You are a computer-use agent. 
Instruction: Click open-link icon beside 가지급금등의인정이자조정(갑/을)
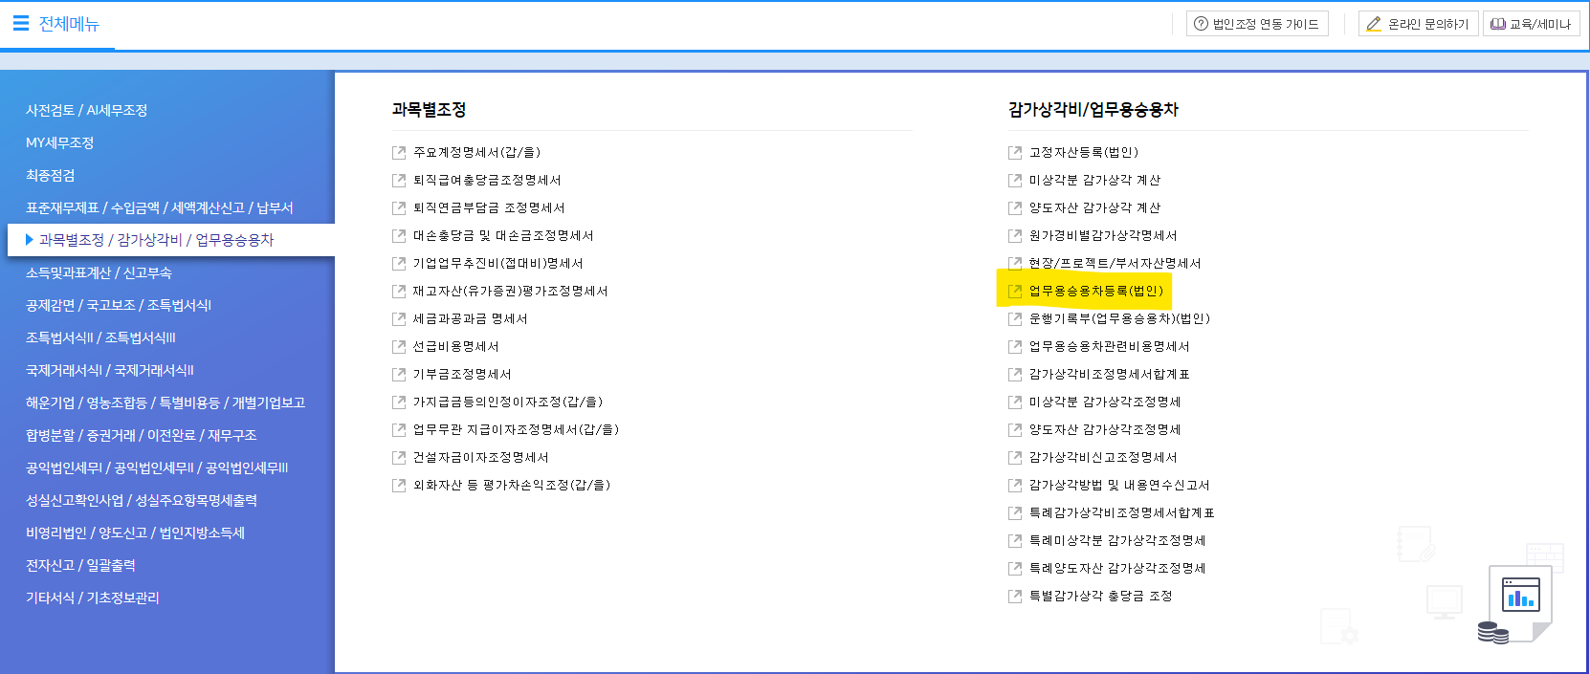click(399, 402)
